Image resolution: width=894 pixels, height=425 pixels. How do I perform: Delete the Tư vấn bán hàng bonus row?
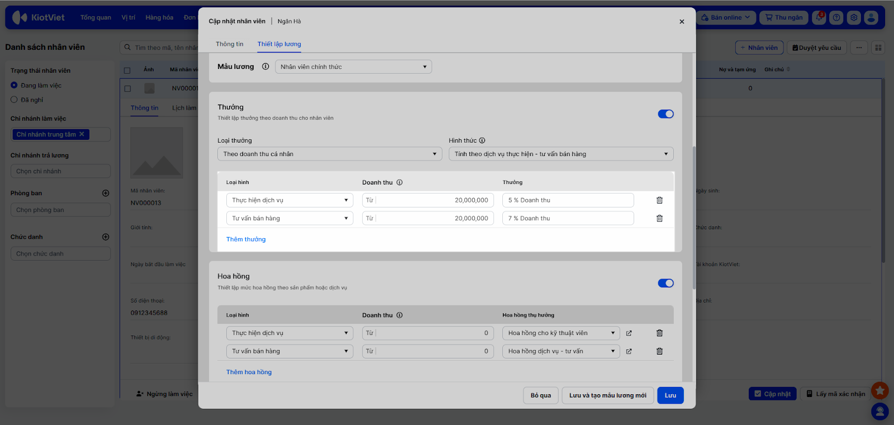pyautogui.click(x=659, y=219)
